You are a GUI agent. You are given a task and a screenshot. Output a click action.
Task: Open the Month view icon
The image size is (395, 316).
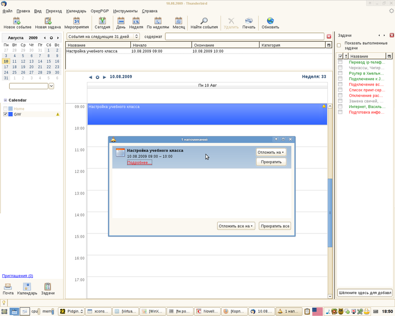179,21
